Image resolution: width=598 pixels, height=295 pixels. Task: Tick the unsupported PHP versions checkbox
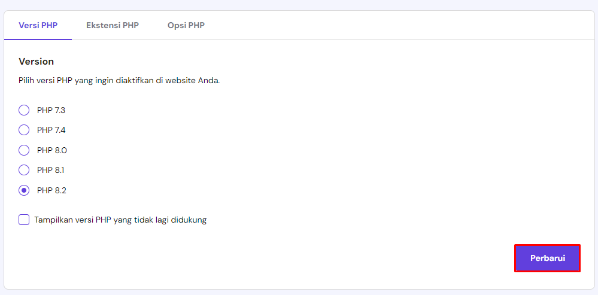24,220
